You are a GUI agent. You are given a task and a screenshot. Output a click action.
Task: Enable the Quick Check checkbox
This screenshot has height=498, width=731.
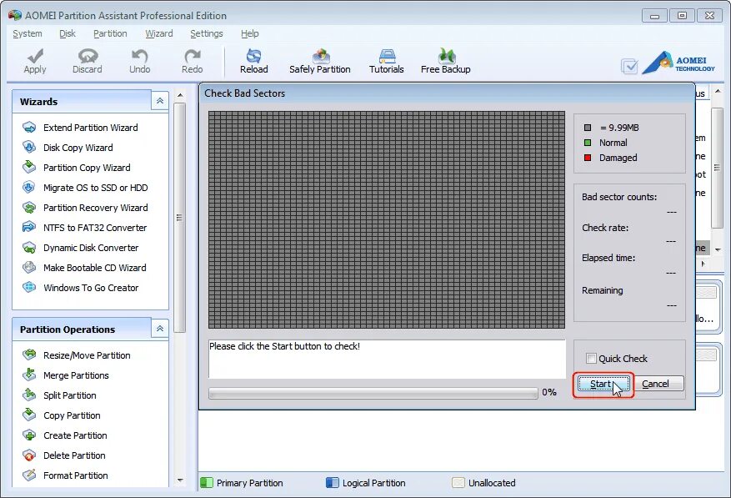(x=591, y=359)
